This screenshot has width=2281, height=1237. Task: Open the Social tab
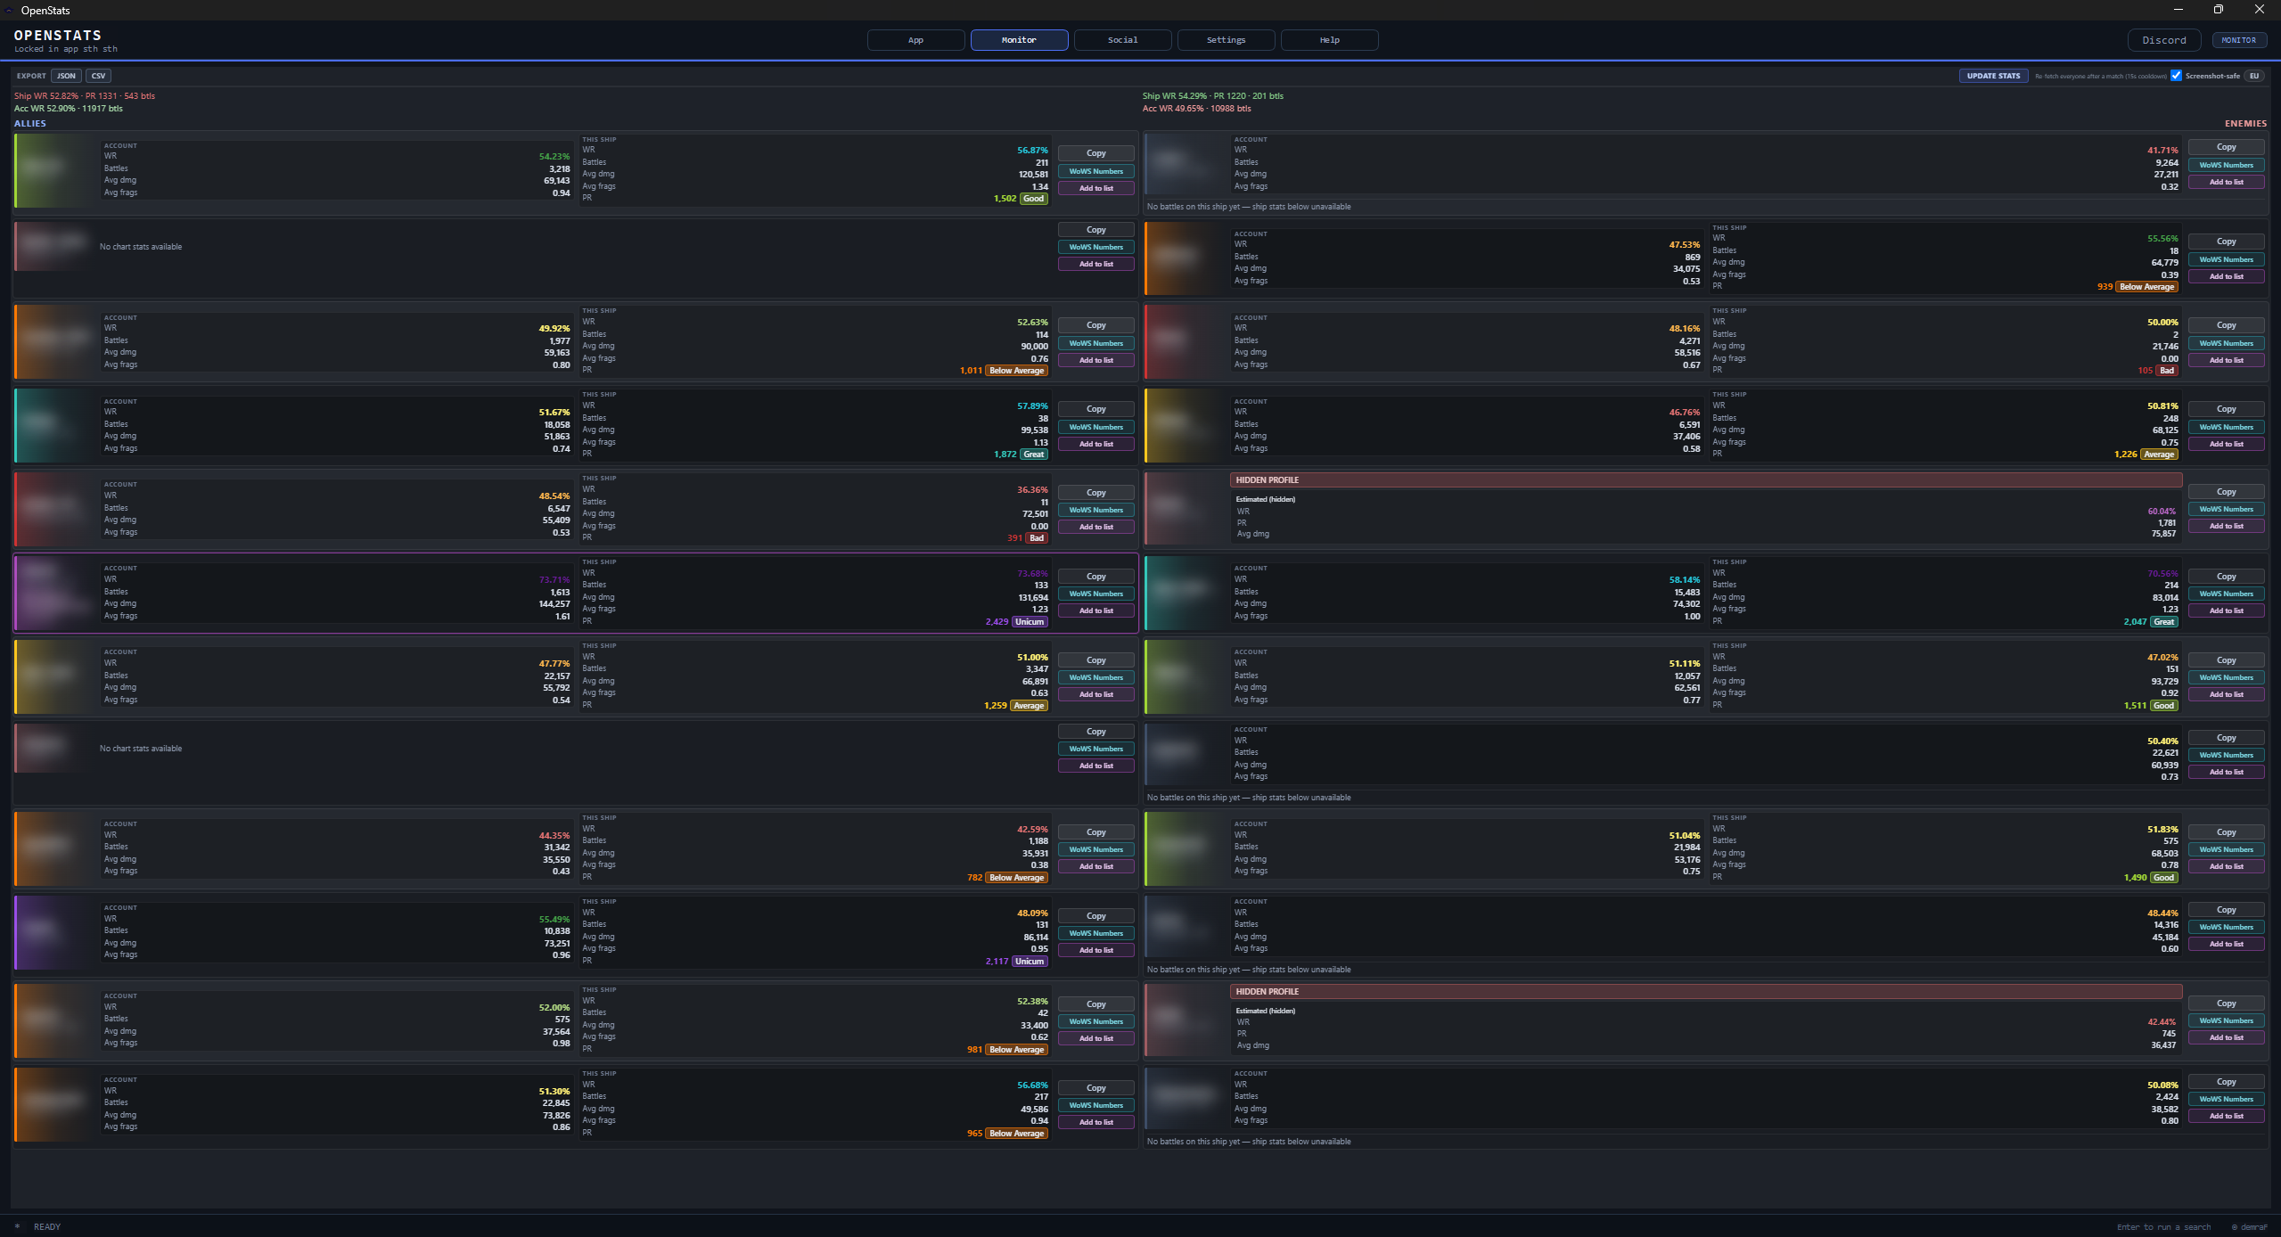pos(1122,39)
